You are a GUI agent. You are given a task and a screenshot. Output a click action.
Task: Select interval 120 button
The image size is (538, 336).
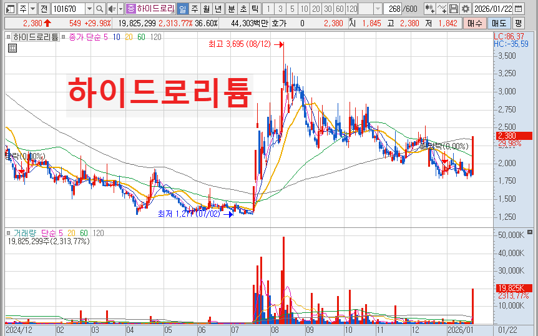coord(351,9)
